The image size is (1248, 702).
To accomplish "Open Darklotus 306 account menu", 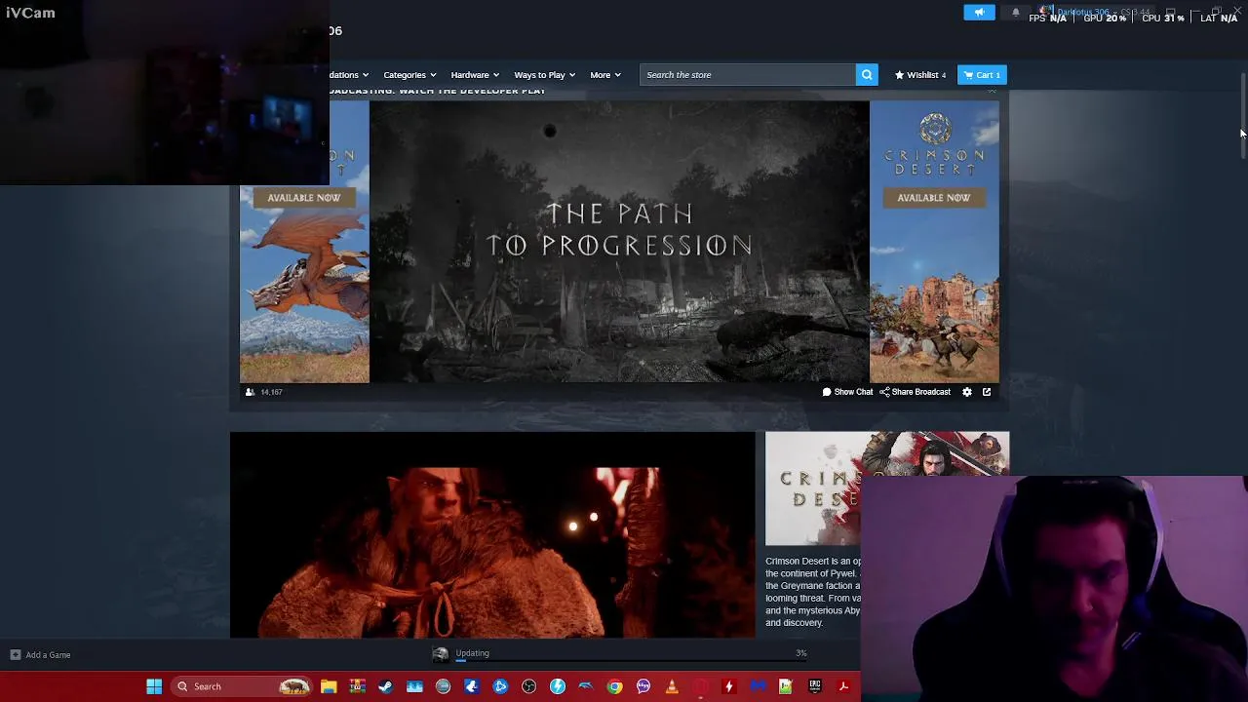I will (1082, 13).
